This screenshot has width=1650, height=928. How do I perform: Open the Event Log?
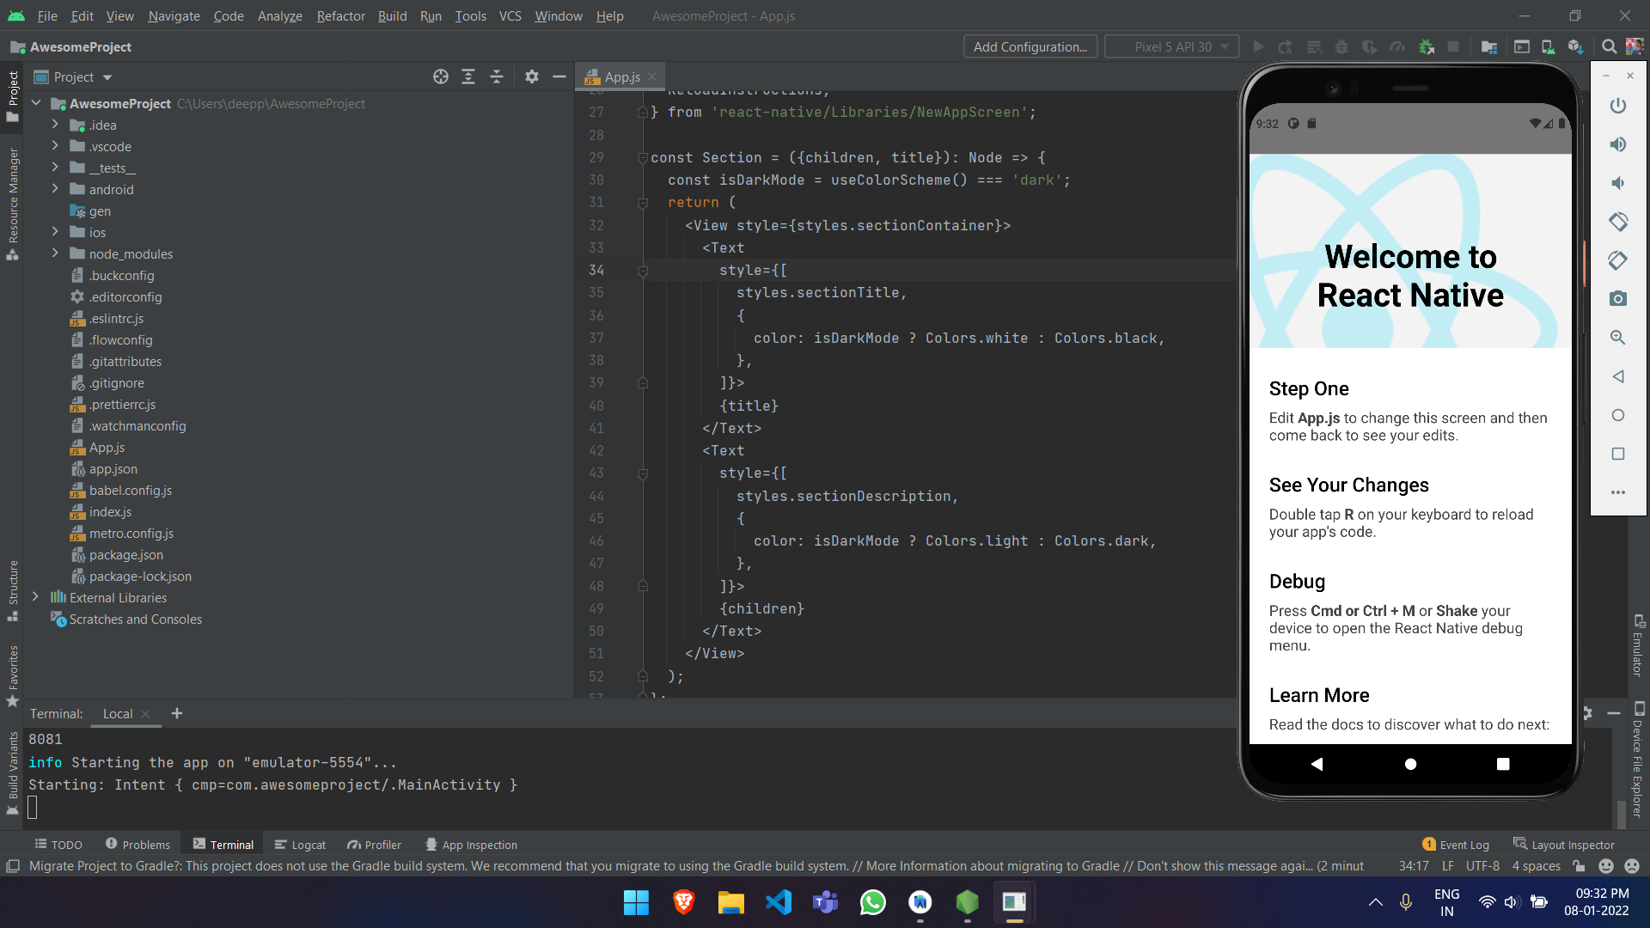1455,845
